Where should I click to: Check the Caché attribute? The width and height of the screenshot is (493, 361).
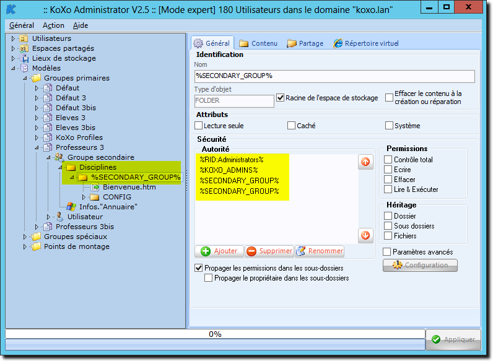[x=291, y=126]
